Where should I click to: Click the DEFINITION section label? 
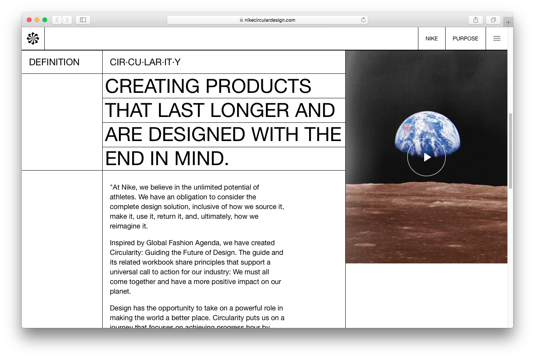[54, 62]
